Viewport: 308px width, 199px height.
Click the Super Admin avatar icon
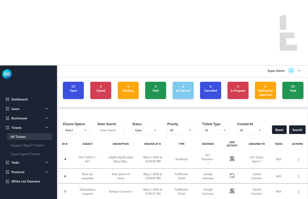[x=291, y=71]
